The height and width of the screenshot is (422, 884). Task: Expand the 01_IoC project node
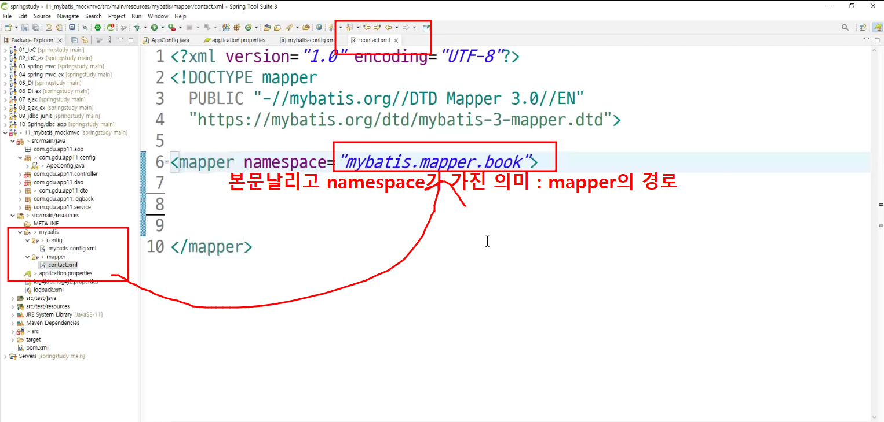pos(5,50)
